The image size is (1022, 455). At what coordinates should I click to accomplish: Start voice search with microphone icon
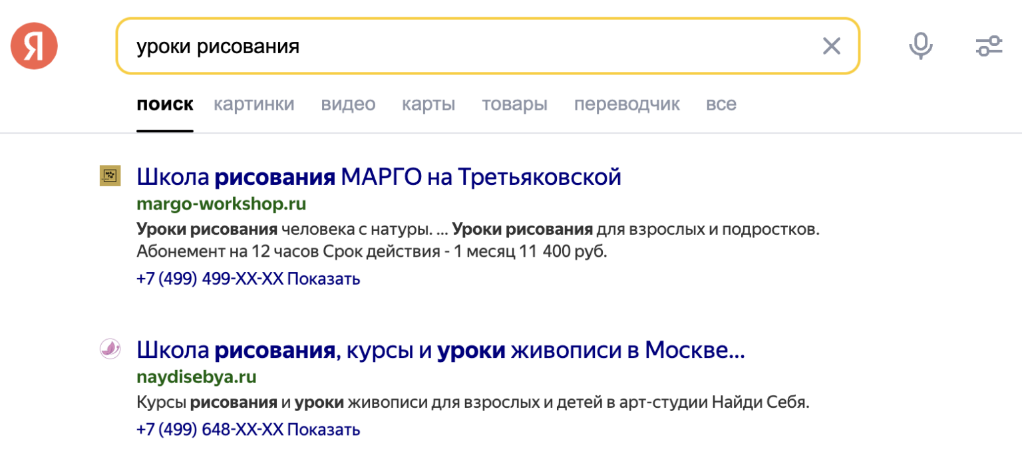point(921,46)
